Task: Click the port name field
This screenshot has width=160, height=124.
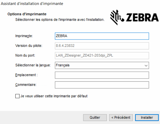Action: click(102, 55)
